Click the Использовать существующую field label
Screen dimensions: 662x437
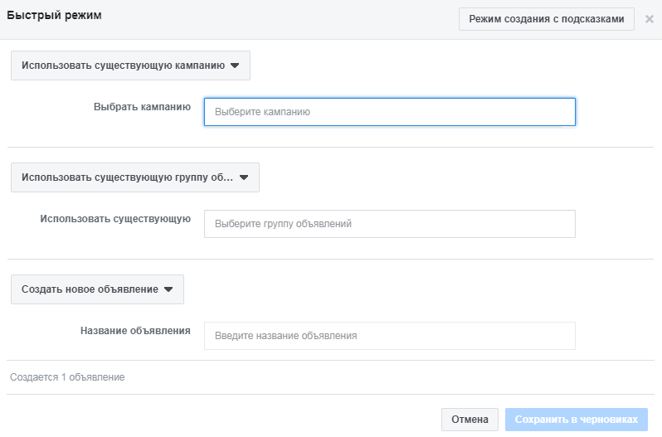(x=115, y=219)
